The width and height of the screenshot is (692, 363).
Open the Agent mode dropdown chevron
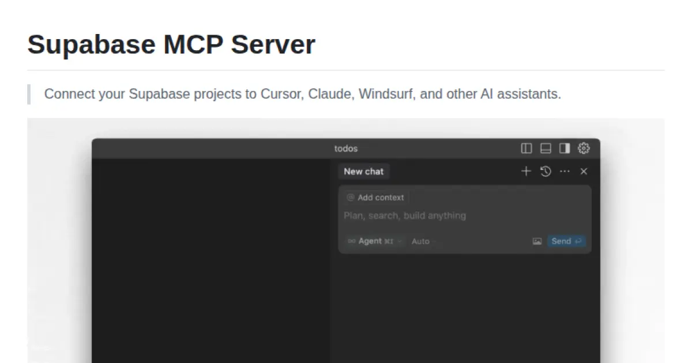click(x=401, y=241)
